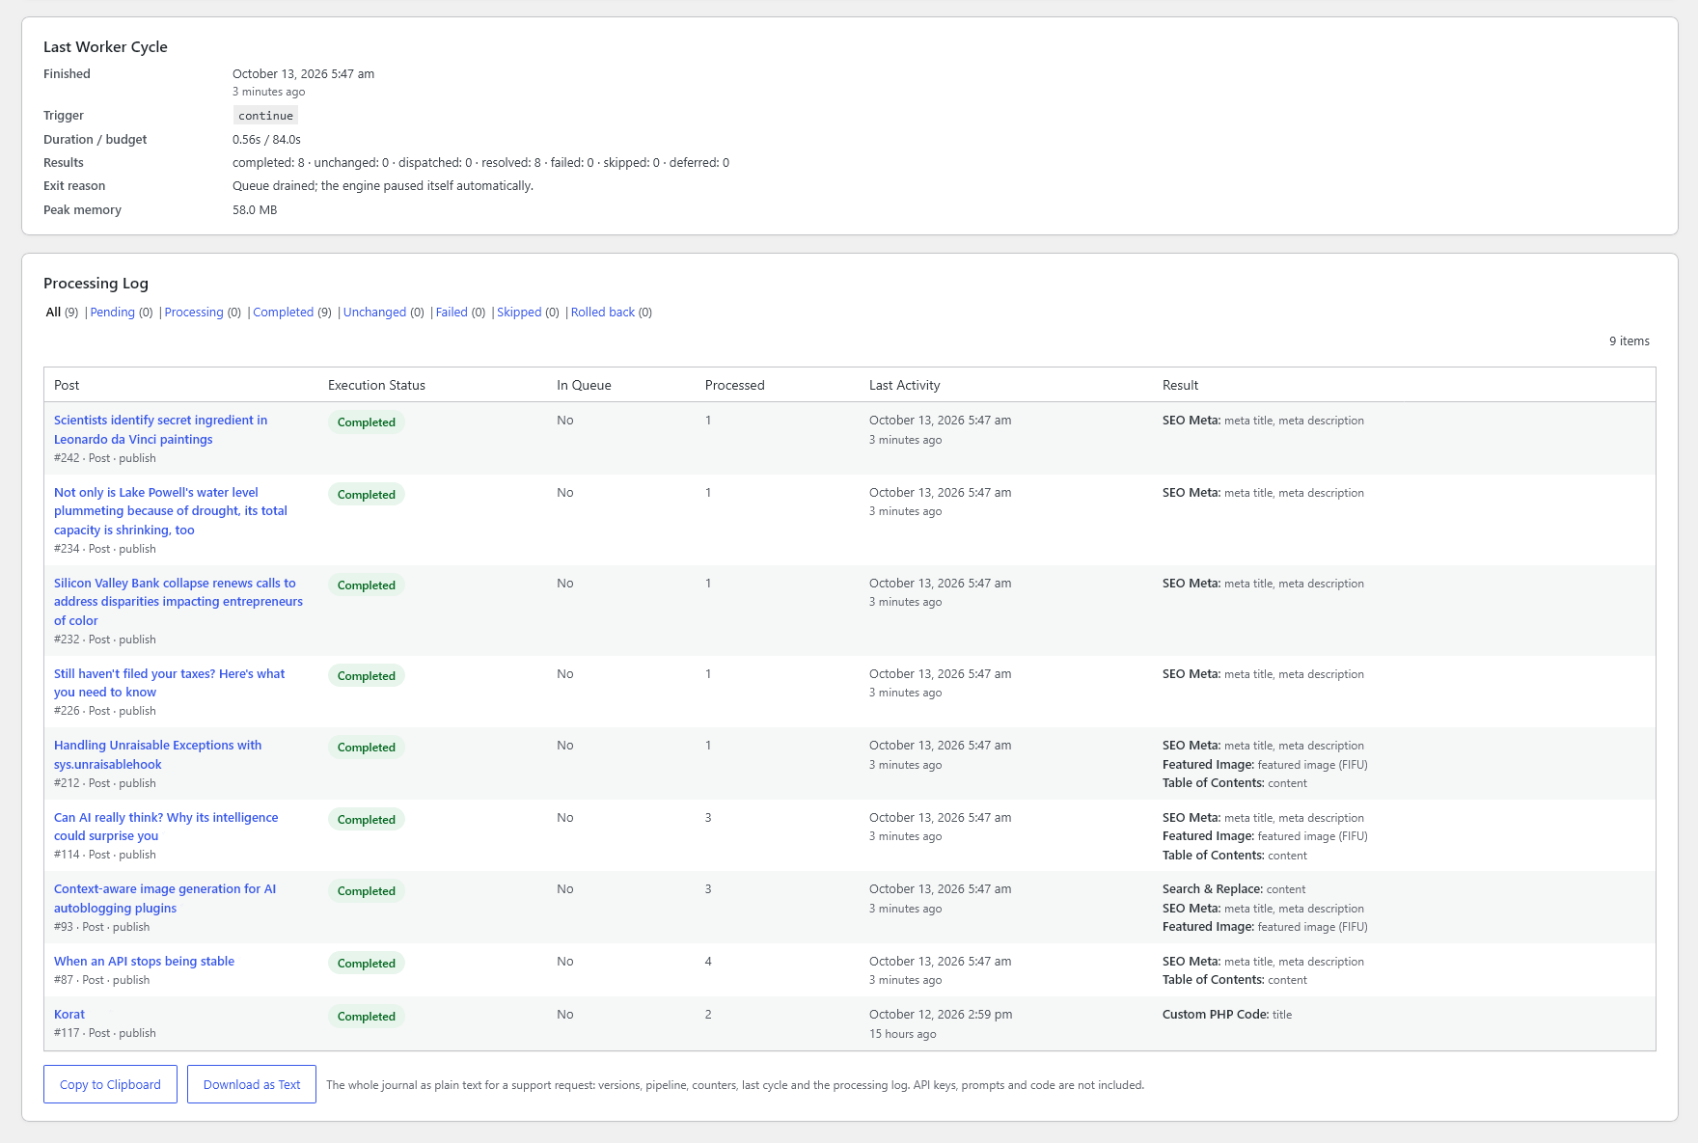1698x1143 pixels.
Task: Filter the log by Skipped
Action: click(519, 313)
